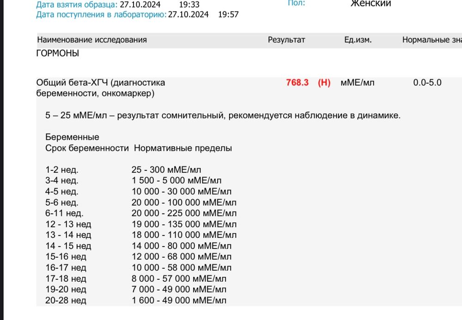
Task: Click the sample collection date 27.10.2024
Action: 140,6
